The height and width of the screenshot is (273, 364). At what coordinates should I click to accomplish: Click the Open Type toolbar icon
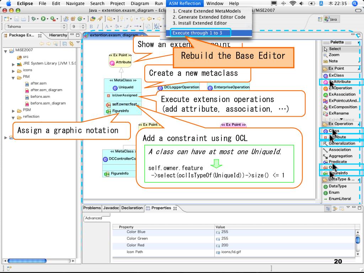pyautogui.click(x=93, y=19)
